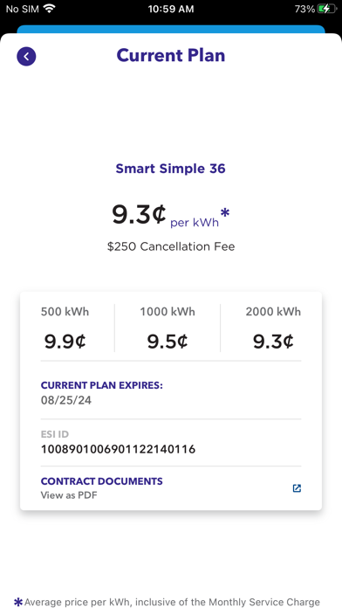The image size is (342, 608).
Task: Tap the purple asterisk beside per kWh
Action: click(x=225, y=214)
